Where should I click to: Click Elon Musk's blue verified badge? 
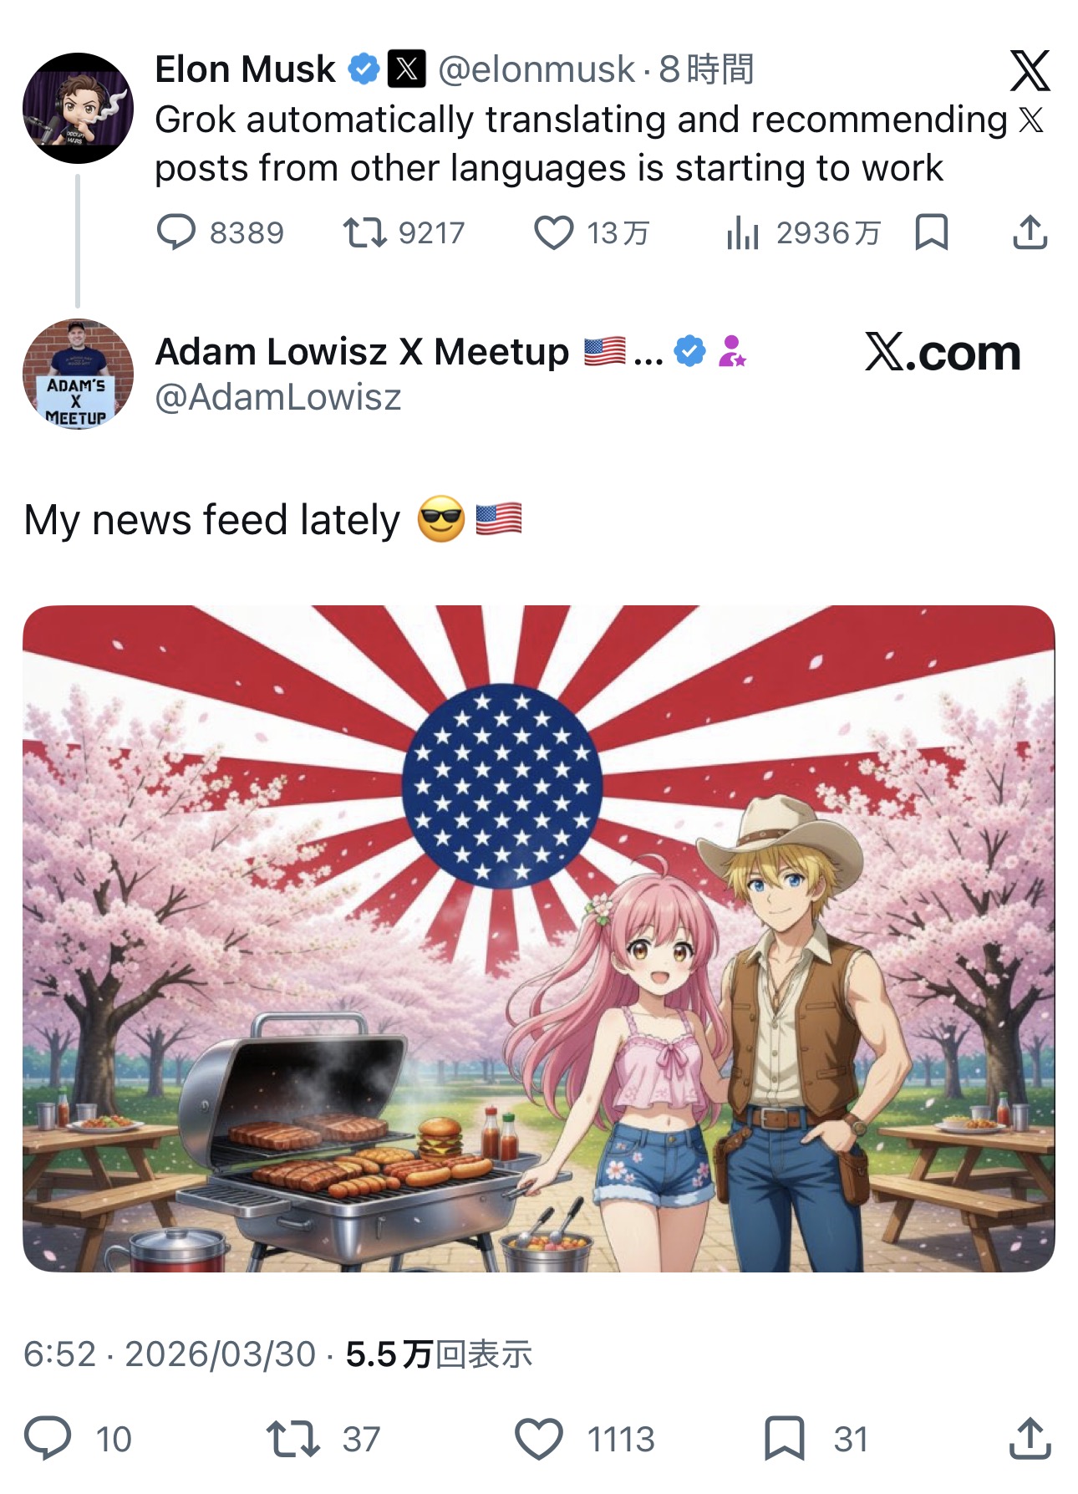click(364, 69)
